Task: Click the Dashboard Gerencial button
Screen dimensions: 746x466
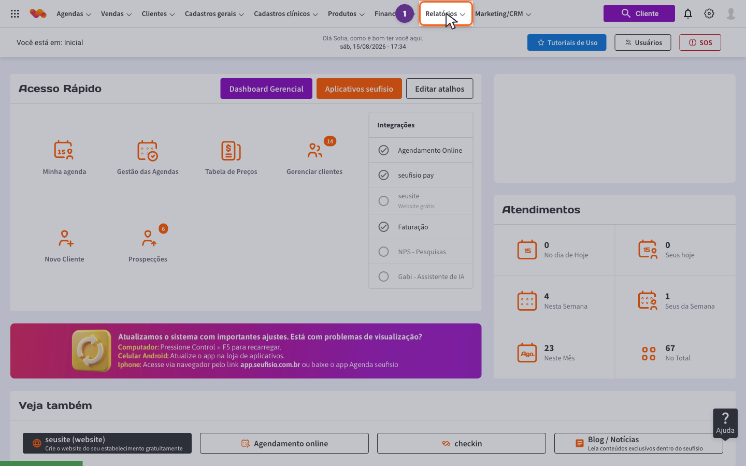Action: (x=266, y=89)
